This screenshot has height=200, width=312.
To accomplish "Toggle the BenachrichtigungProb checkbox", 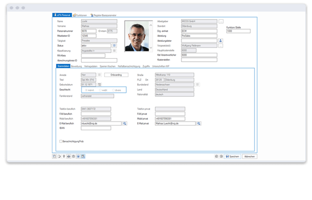I will pyautogui.click(x=61, y=141).
